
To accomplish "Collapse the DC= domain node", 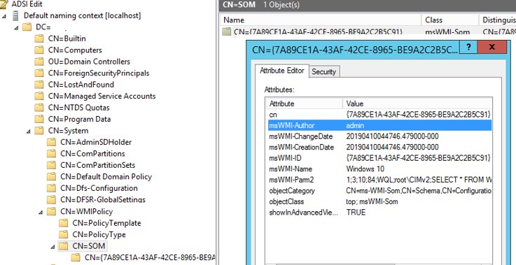I will 16,27.
